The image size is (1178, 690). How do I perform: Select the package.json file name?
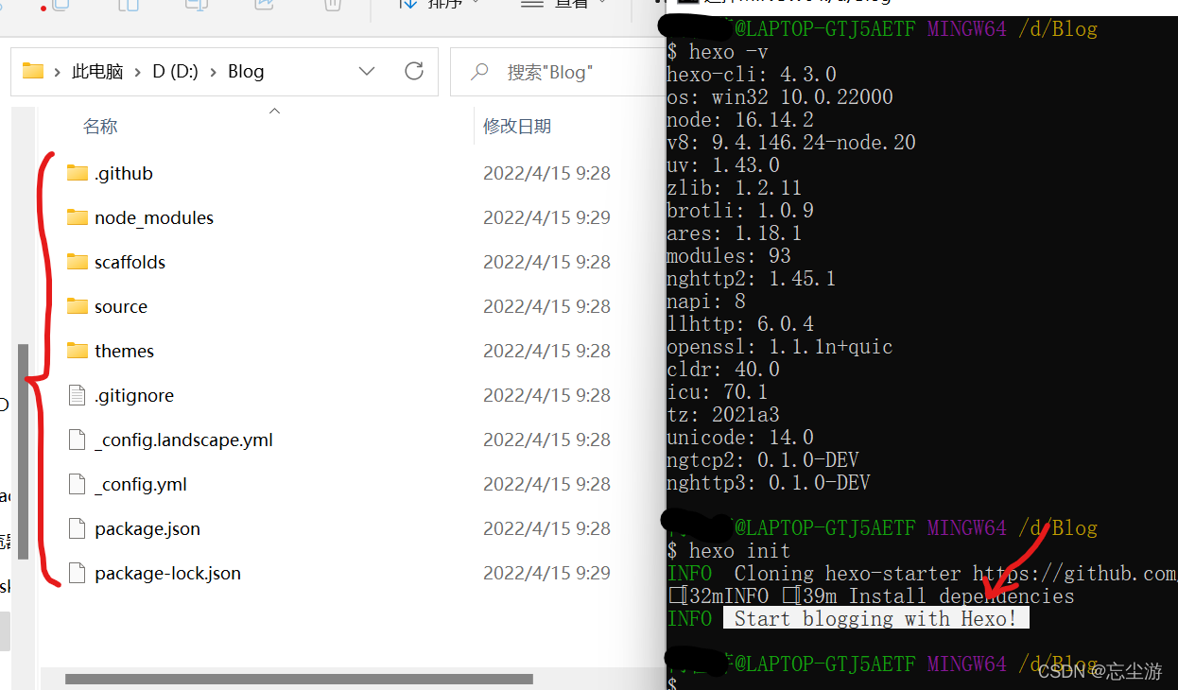[x=147, y=528]
